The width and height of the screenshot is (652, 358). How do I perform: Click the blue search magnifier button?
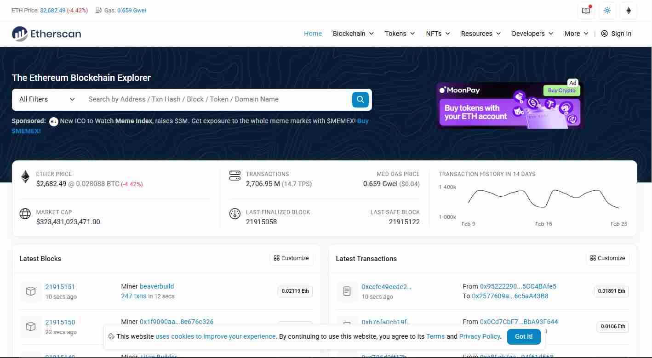point(360,99)
